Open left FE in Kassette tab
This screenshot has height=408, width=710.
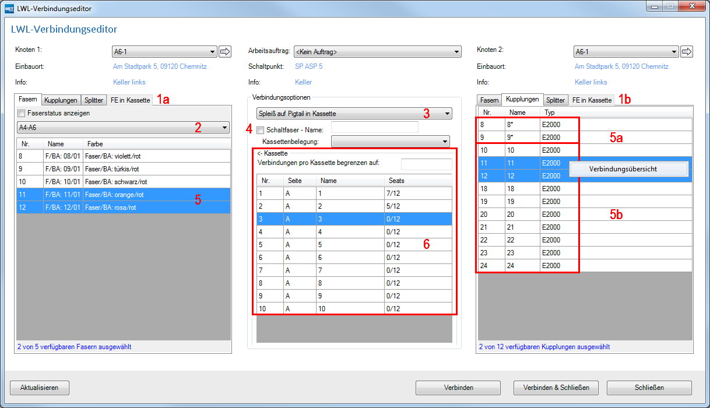point(129,100)
